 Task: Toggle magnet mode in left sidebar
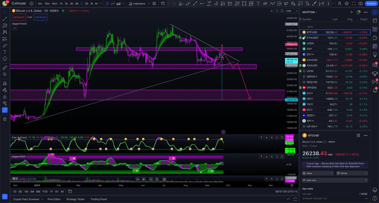(x=5, y=83)
